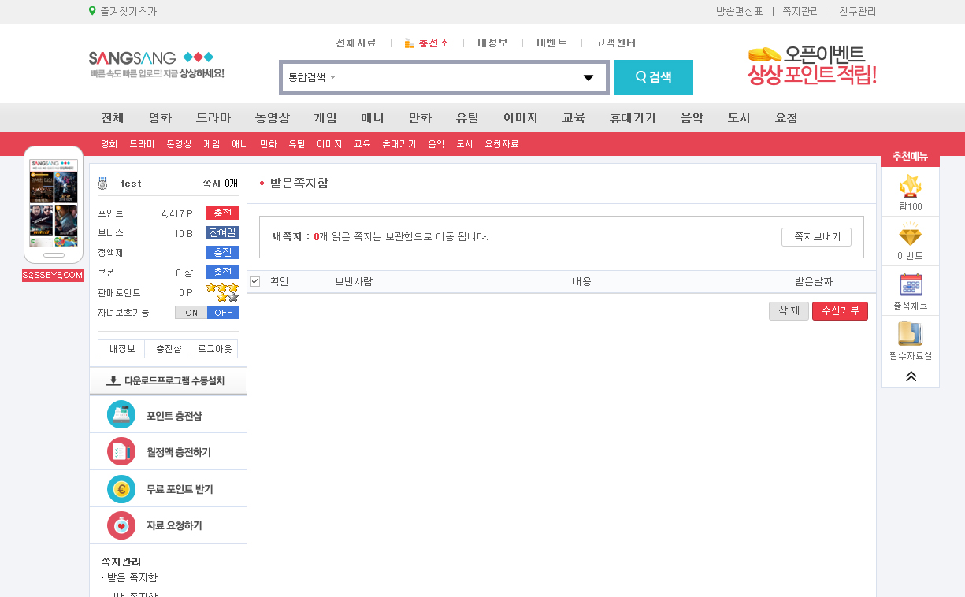Click the 자료 요청하기 icon
Viewport: 965px width, 597px height.
pyautogui.click(x=121, y=525)
